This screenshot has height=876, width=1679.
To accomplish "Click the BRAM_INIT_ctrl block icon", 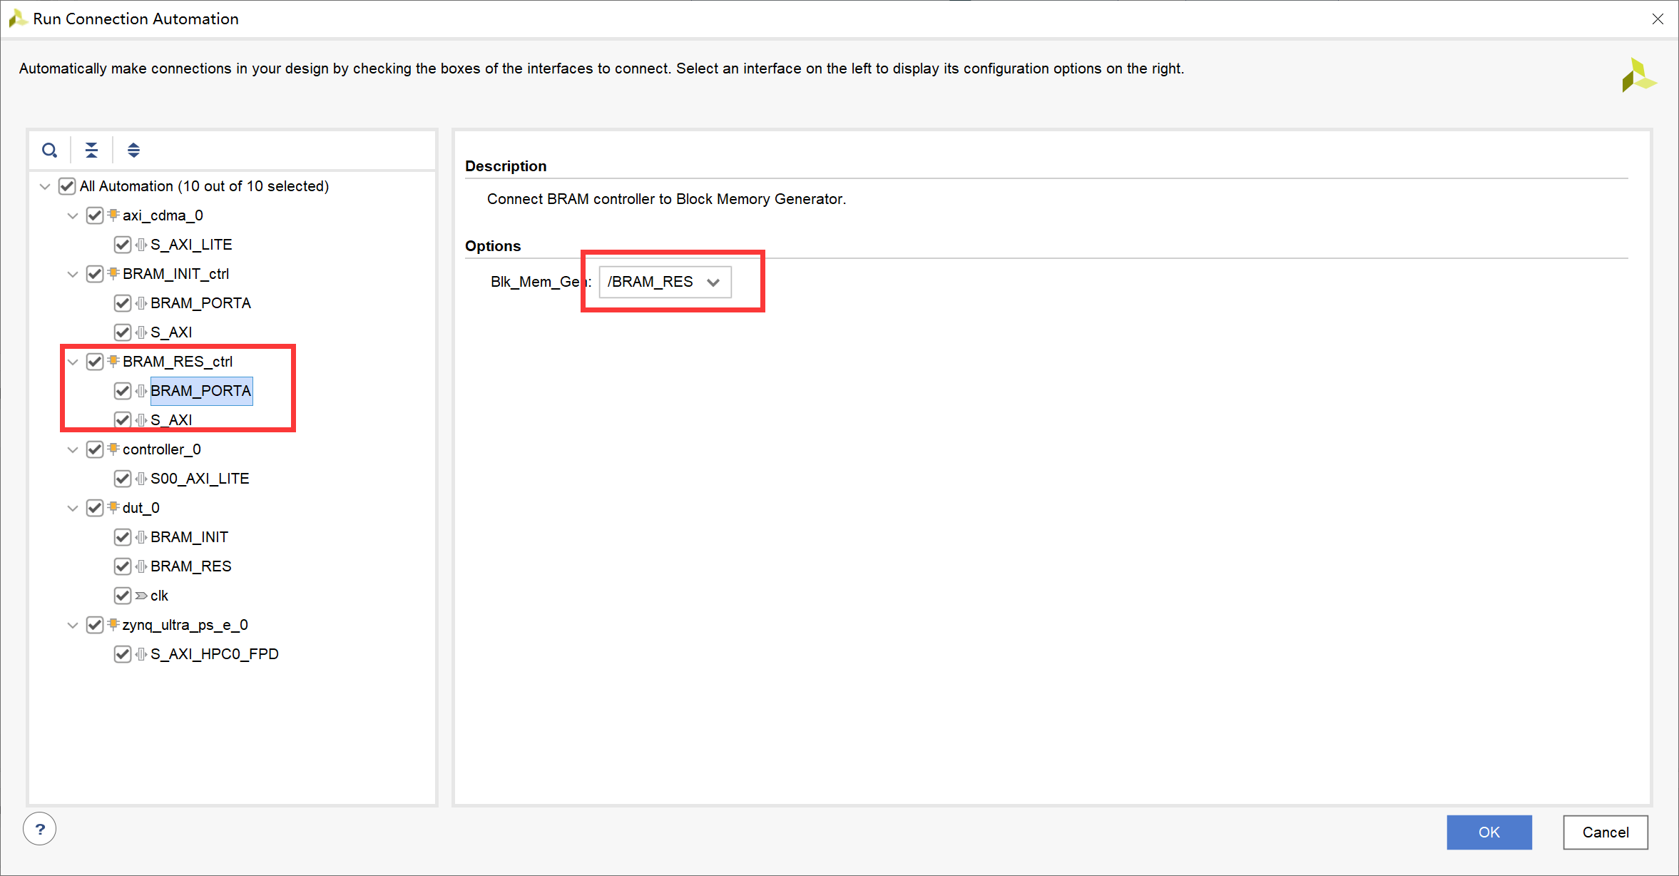I will 113,273.
